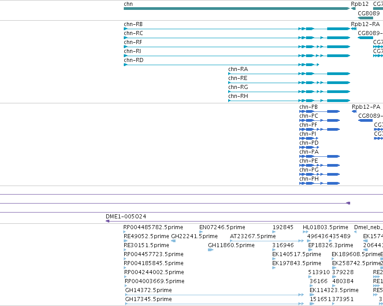Viewport: 383px width, 306px height.
Task: Click the chn-RB transcript label
Action: pyautogui.click(x=133, y=24)
